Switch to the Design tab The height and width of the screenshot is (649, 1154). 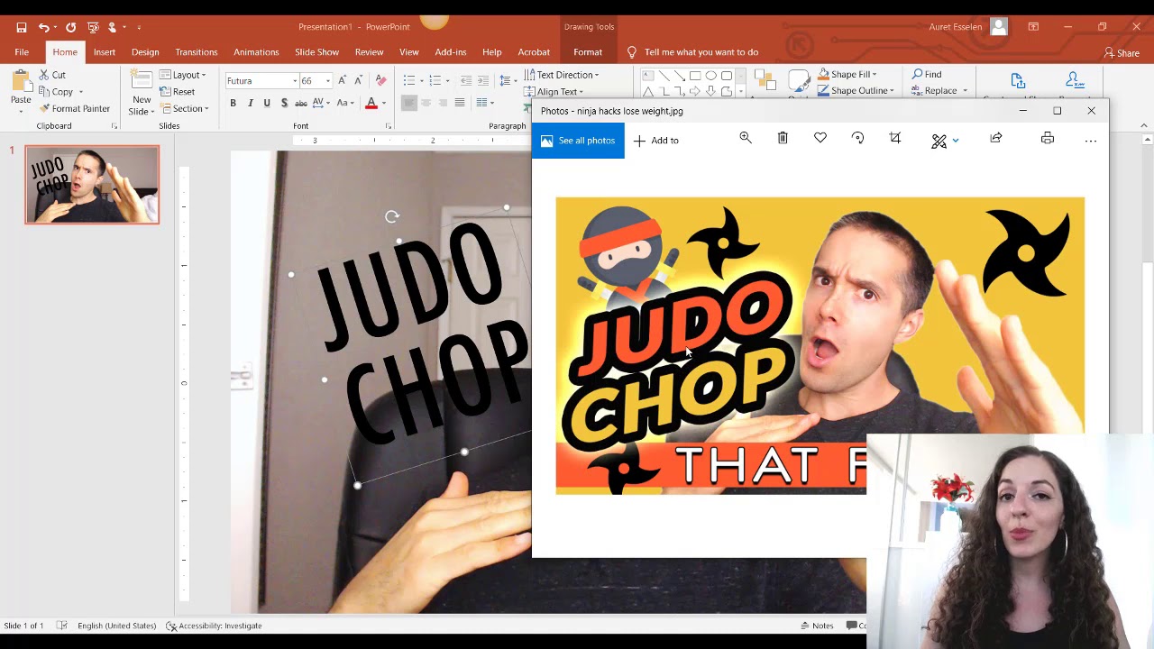pos(145,52)
